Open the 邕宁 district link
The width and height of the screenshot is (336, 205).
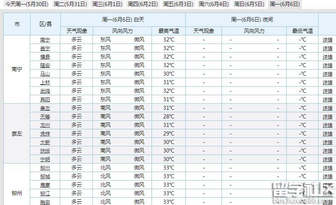[x=45, y=48]
